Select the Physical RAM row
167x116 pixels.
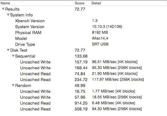tap(84, 32)
